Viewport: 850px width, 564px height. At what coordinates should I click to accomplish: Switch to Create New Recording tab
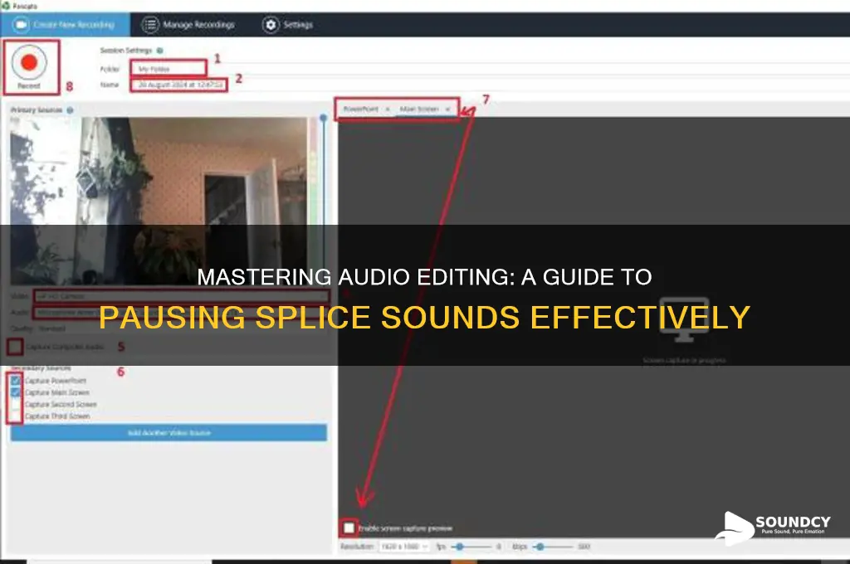[x=65, y=25]
